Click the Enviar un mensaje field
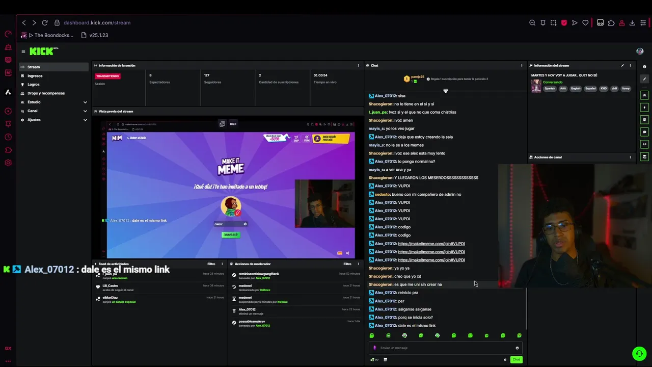The height and width of the screenshot is (367, 652). click(446, 348)
